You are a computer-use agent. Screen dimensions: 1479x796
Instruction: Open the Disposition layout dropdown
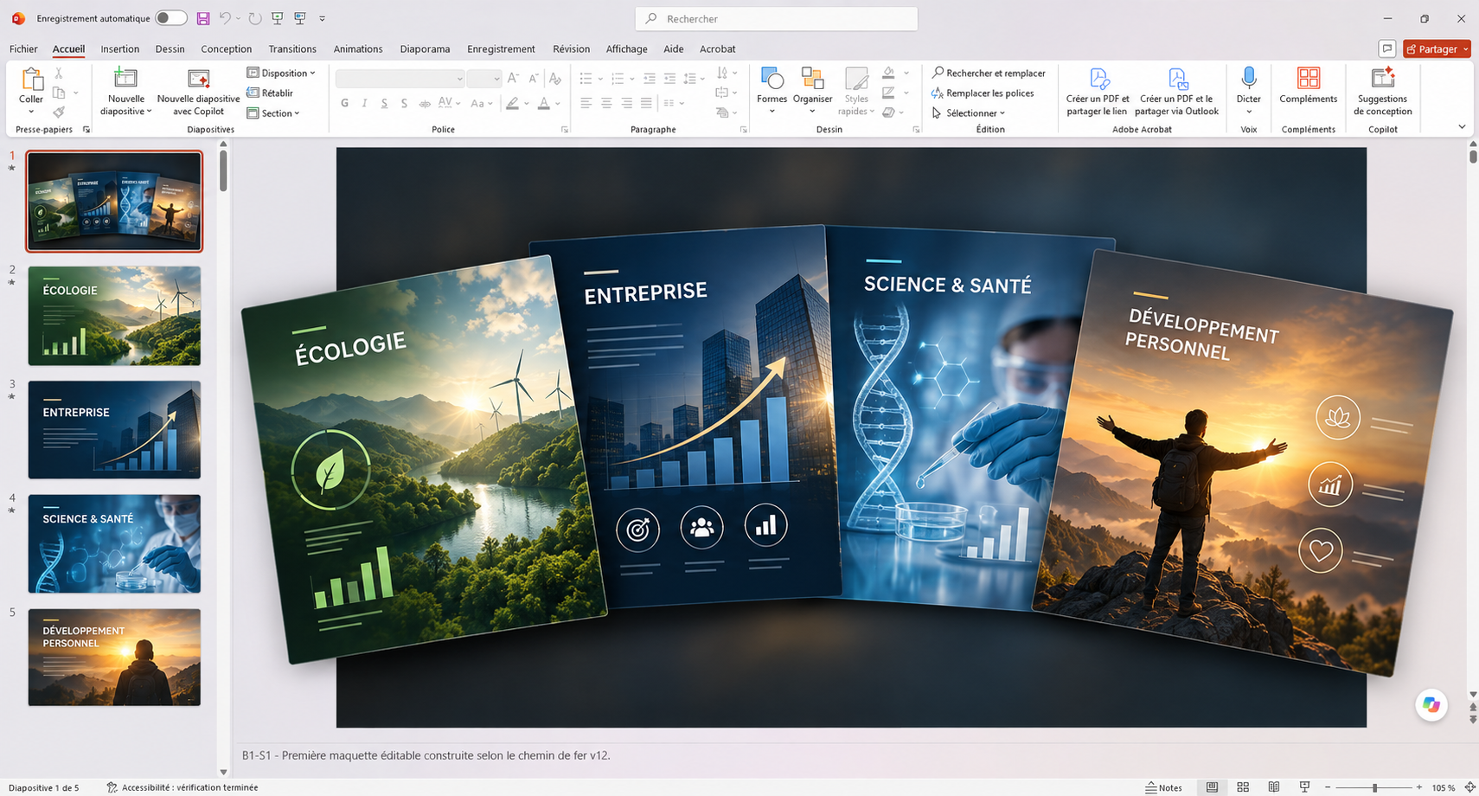[x=281, y=73]
